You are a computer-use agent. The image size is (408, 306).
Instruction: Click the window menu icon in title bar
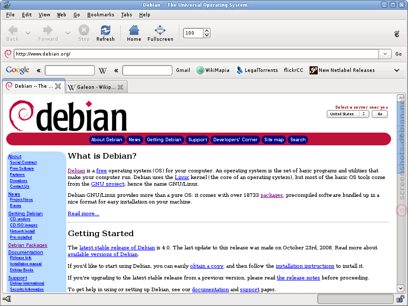[7, 5]
